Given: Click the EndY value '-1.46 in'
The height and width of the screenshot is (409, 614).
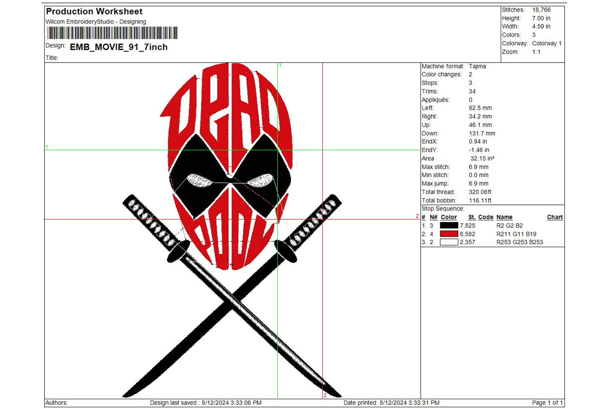Looking at the screenshot, I should (479, 150).
